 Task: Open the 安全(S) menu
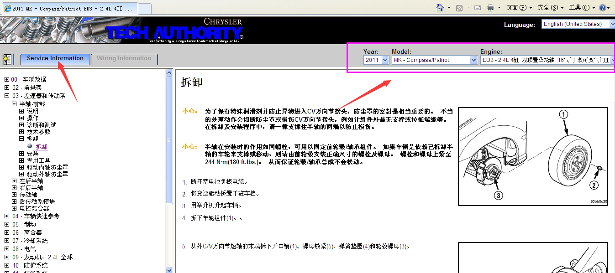point(551,8)
